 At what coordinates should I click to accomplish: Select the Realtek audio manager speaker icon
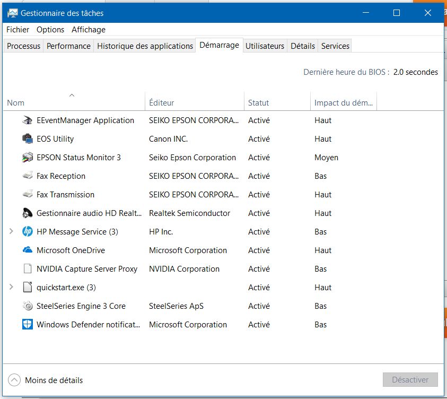(x=28, y=213)
